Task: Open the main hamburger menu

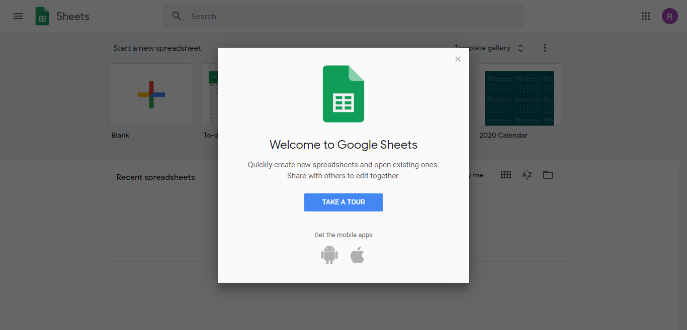Action: pos(18,16)
